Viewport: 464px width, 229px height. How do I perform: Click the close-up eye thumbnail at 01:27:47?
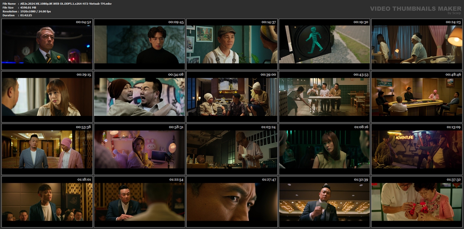232,202
